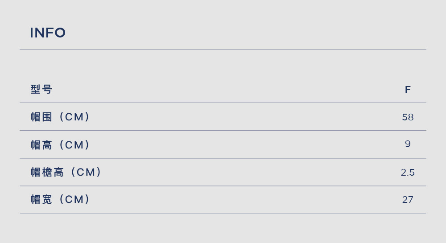Select the 帽围 label text
Image resolution: width=446 pixels, height=243 pixels.
point(41,117)
